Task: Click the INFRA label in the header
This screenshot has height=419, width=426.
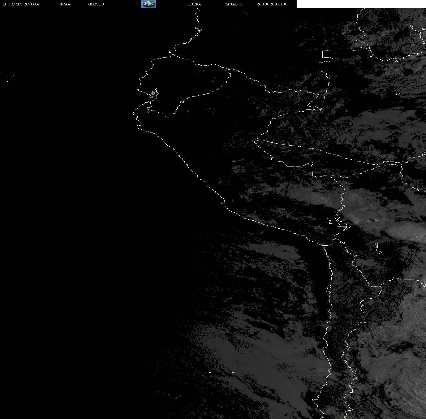Action: coord(194,4)
